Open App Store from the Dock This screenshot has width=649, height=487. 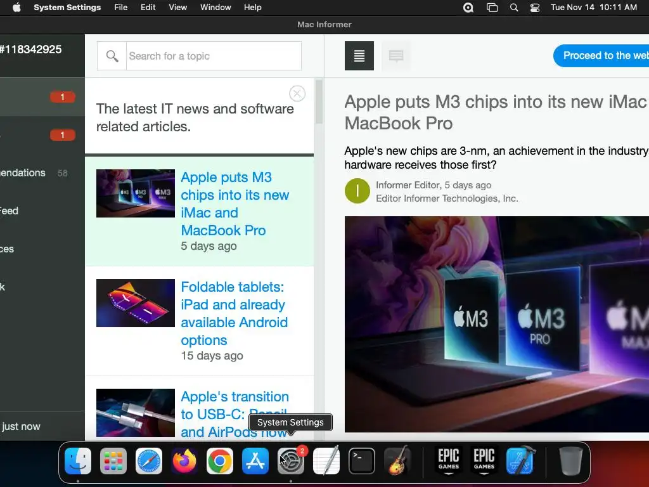pyautogui.click(x=255, y=461)
